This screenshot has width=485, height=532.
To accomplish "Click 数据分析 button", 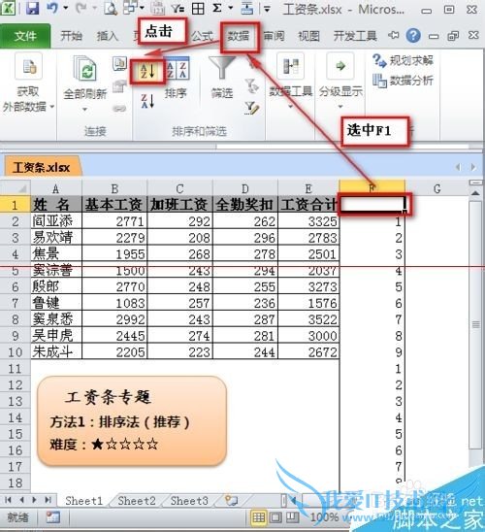I will coord(403,81).
